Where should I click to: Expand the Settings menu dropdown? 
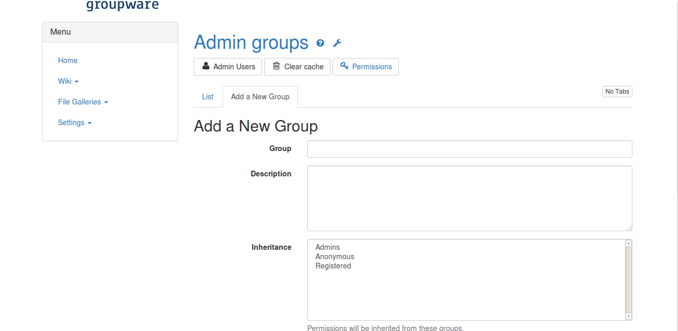(75, 123)
